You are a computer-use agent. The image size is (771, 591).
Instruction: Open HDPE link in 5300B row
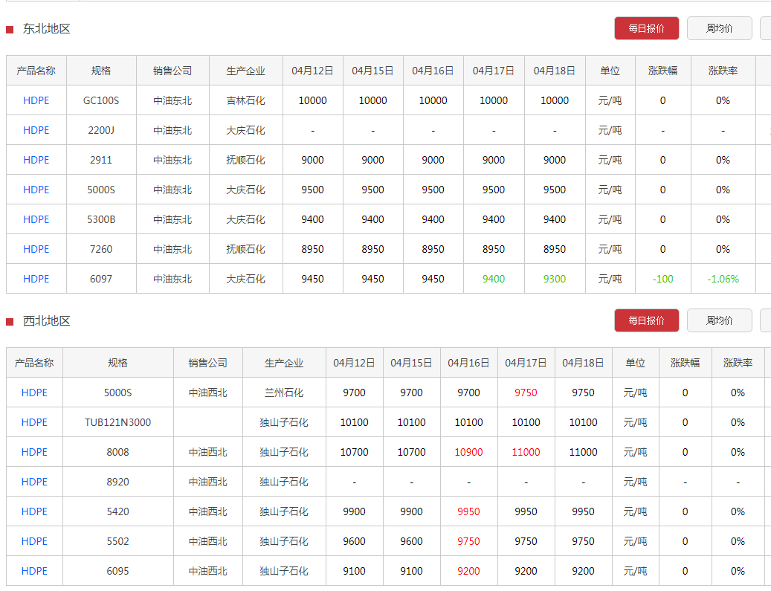tap(36, 220)
